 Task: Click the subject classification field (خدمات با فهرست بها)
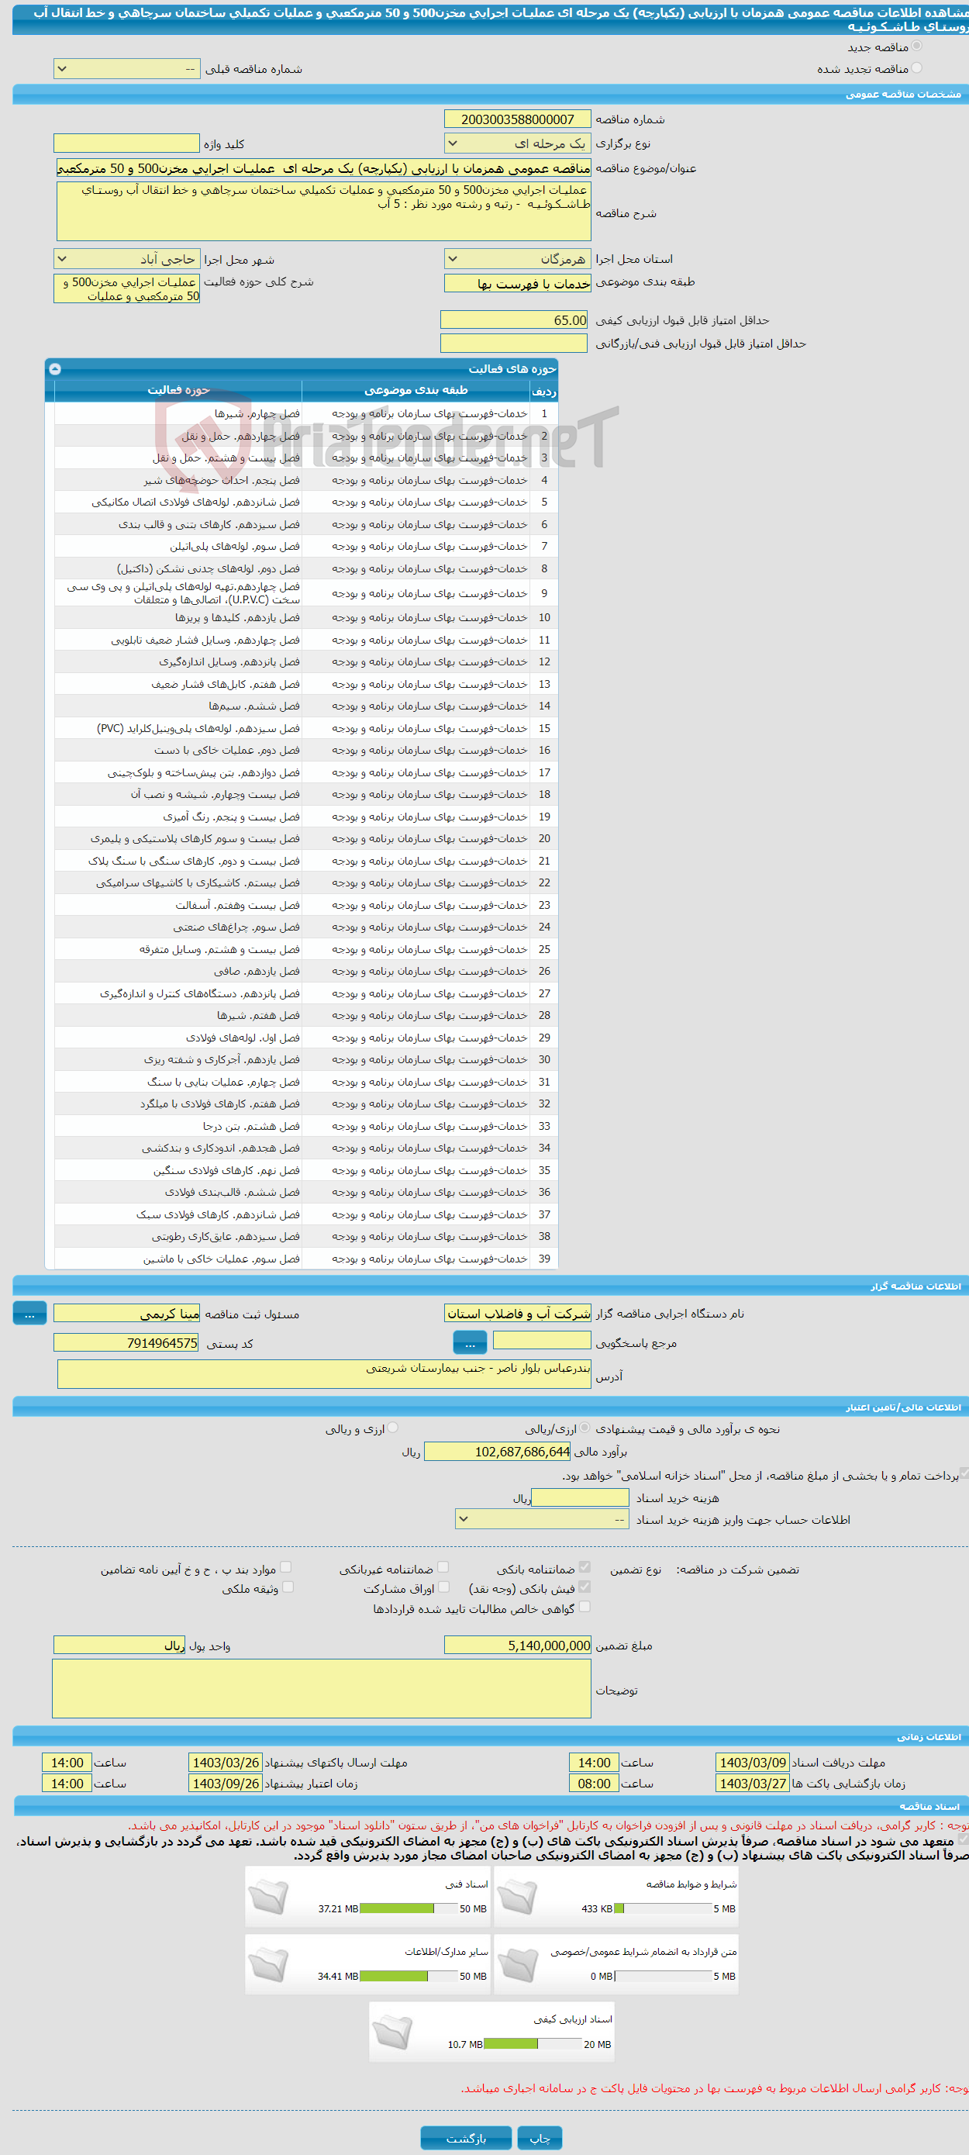[518, 284]
